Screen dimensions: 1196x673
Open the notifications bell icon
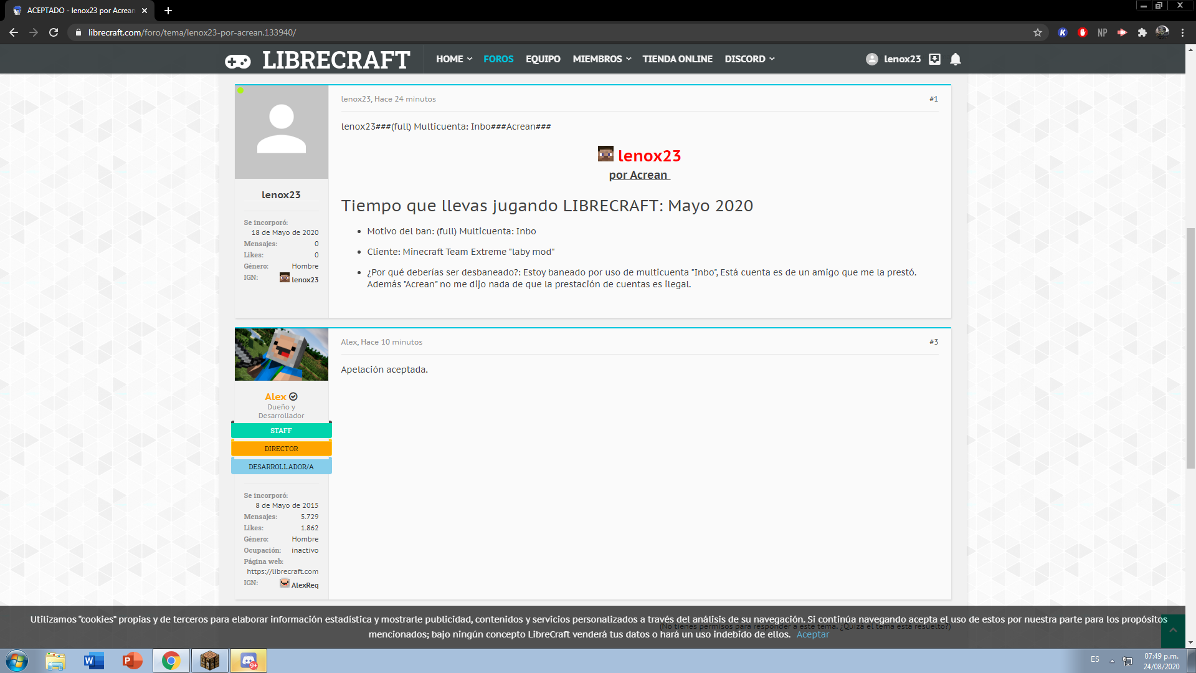point(956,59)
